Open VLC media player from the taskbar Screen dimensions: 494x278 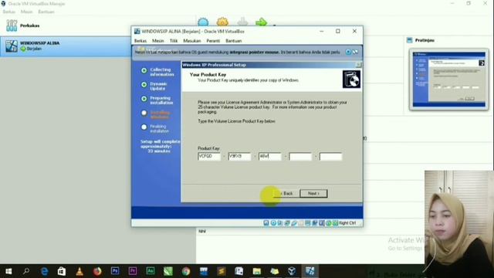80,271
